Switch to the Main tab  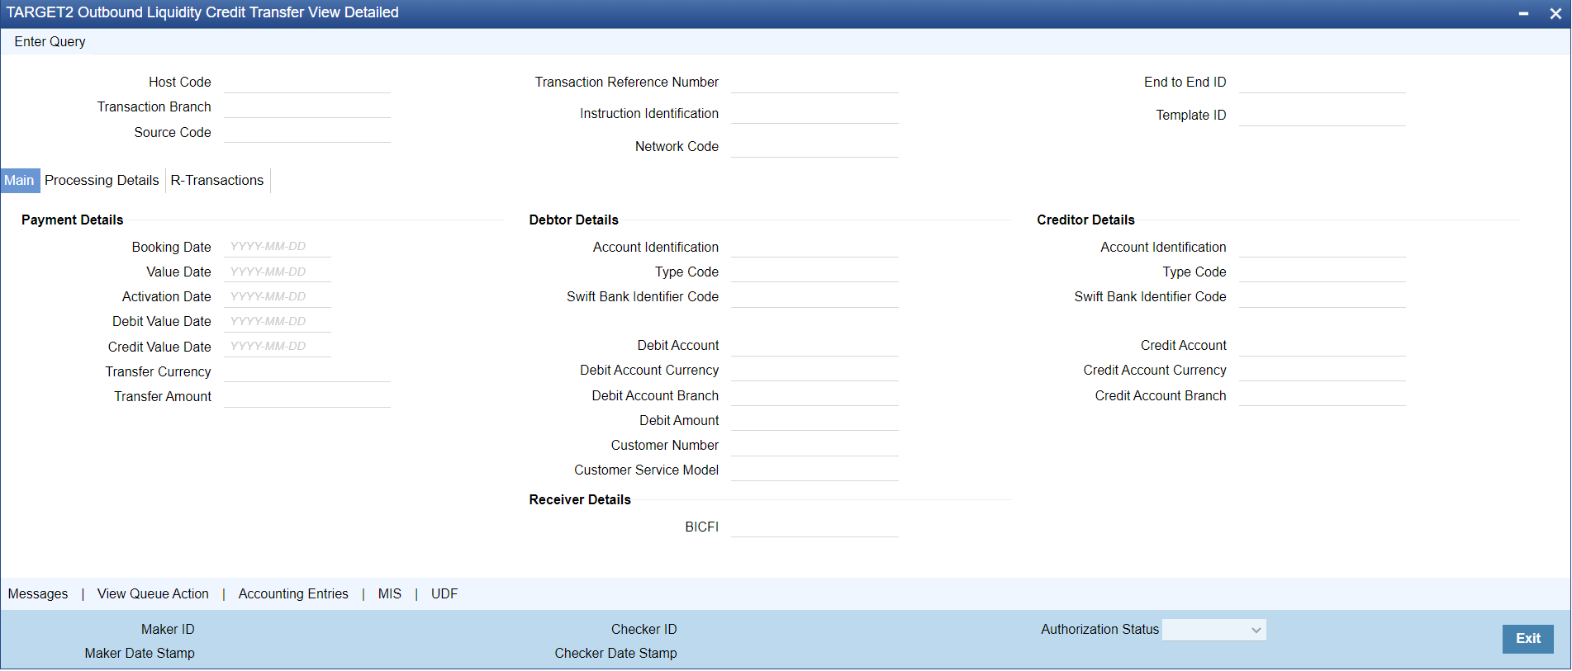click(x=20, y=180)
